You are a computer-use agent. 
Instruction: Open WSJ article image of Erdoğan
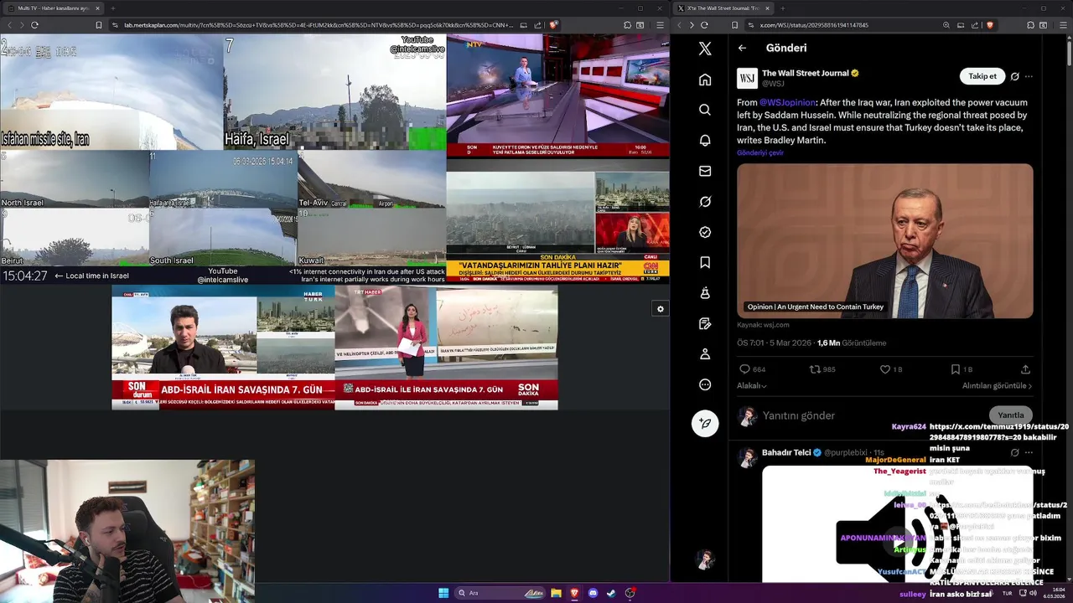884,240
